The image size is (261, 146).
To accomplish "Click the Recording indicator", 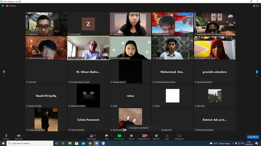I will click(11, 6).
